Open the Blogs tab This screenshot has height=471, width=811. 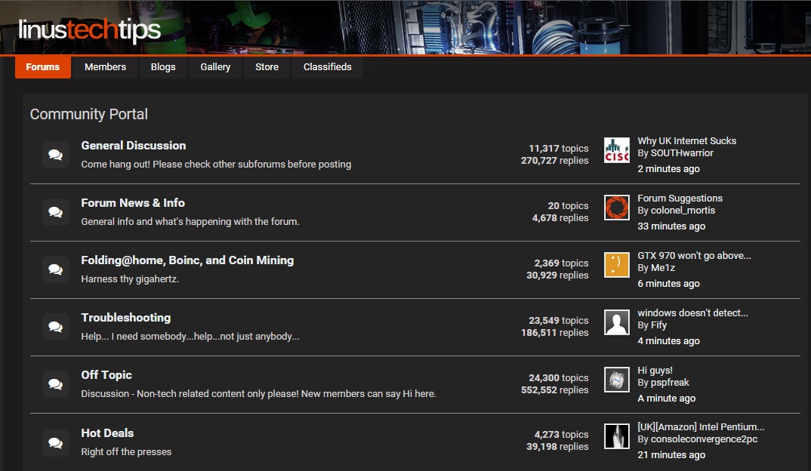click(x=163, y=67)
